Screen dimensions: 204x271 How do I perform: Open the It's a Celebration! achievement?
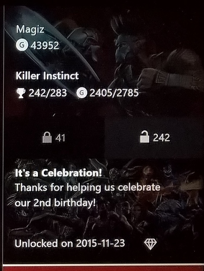[x=58, y=173]
